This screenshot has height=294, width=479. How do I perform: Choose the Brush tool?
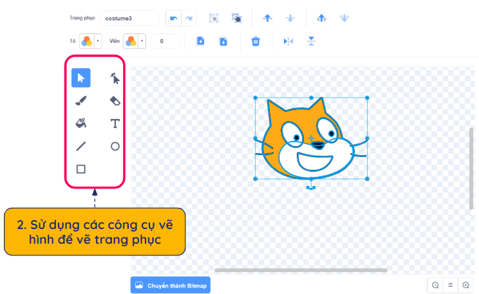click(81, 101)
